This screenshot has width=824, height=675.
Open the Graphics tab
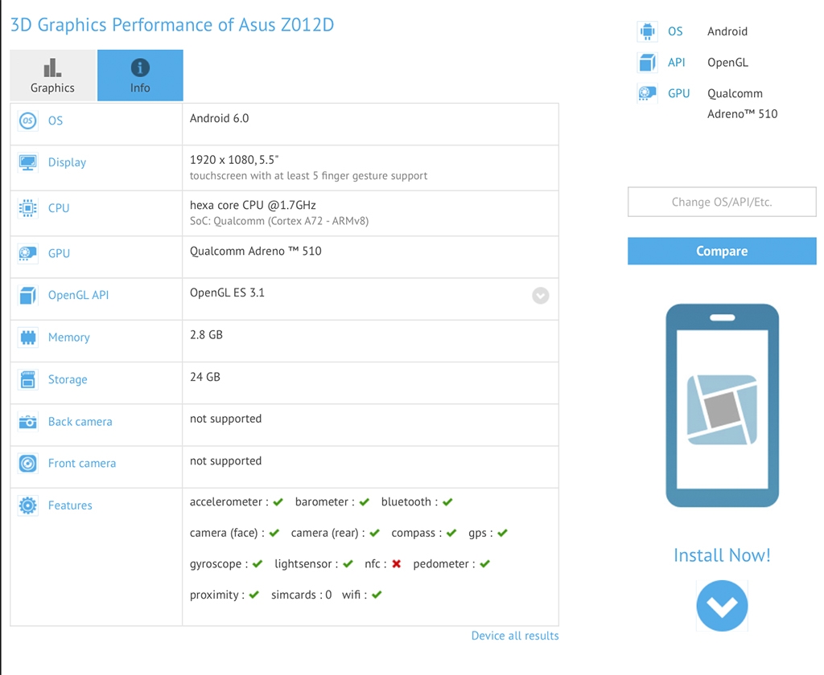(x=52, y=75)
